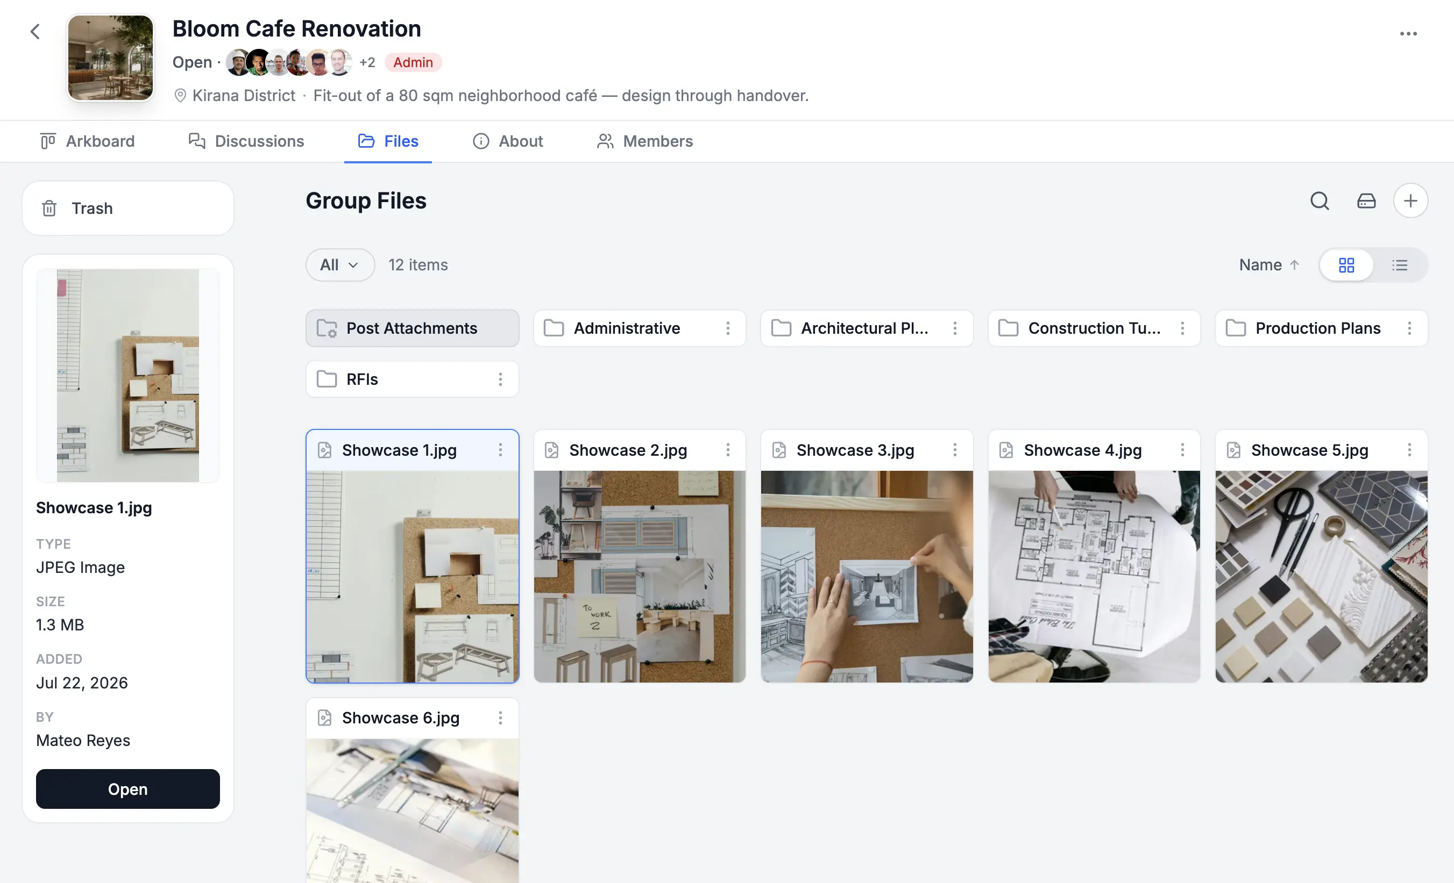Select the Showcase 5.jpg swatches thumbnail
Screen dimensions: 1454x883
1321,577
